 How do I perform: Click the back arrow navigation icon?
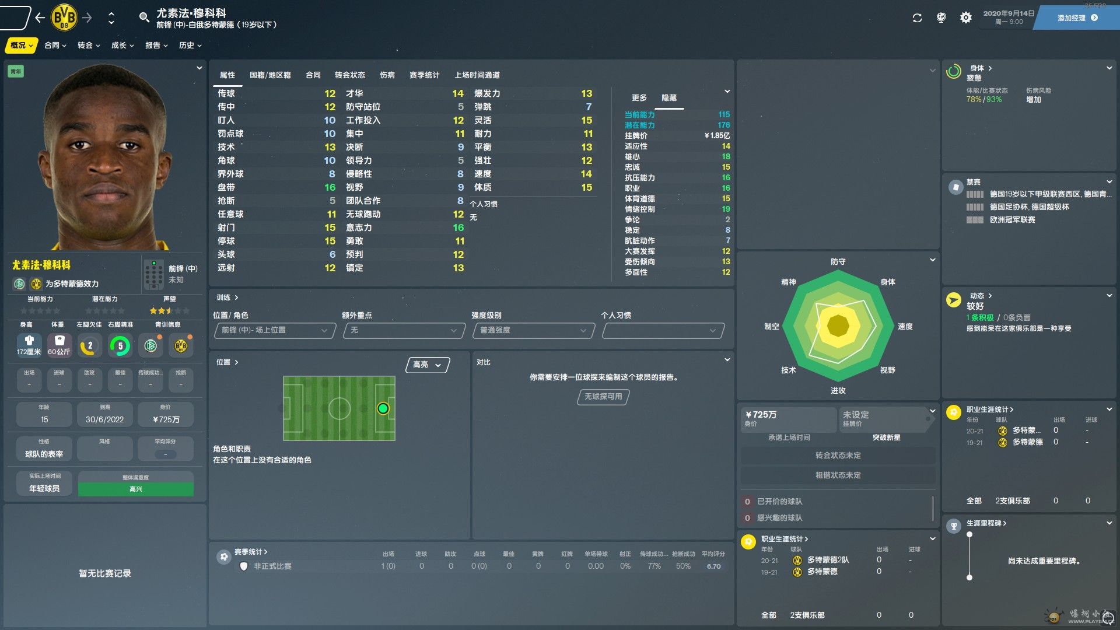coord(40,18)
